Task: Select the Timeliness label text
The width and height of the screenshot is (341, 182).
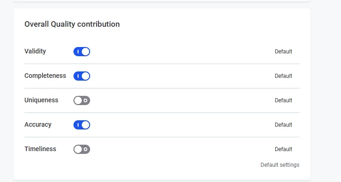Action: pyautogui.click(x=40, y=149)
